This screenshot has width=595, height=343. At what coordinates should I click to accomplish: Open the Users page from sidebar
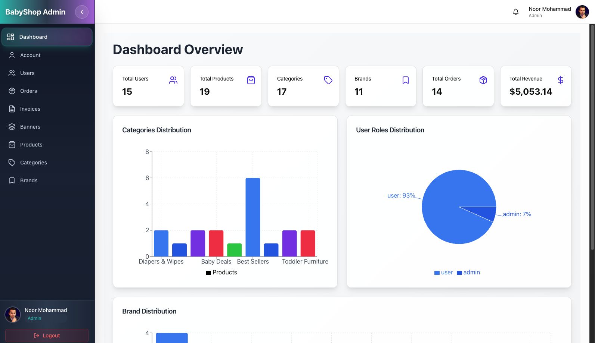pyautogui.click(x=27, y=73)
